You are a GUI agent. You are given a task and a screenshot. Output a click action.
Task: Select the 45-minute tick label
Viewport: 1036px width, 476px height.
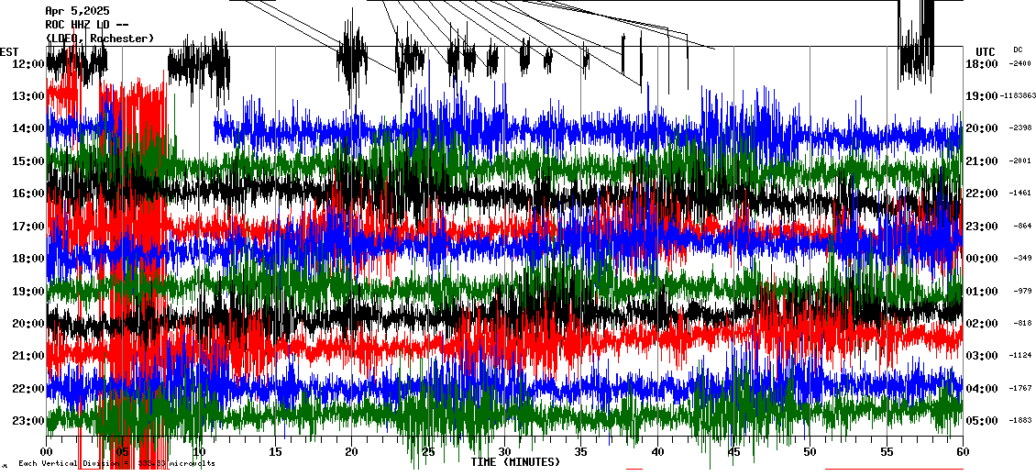(733, 452)
